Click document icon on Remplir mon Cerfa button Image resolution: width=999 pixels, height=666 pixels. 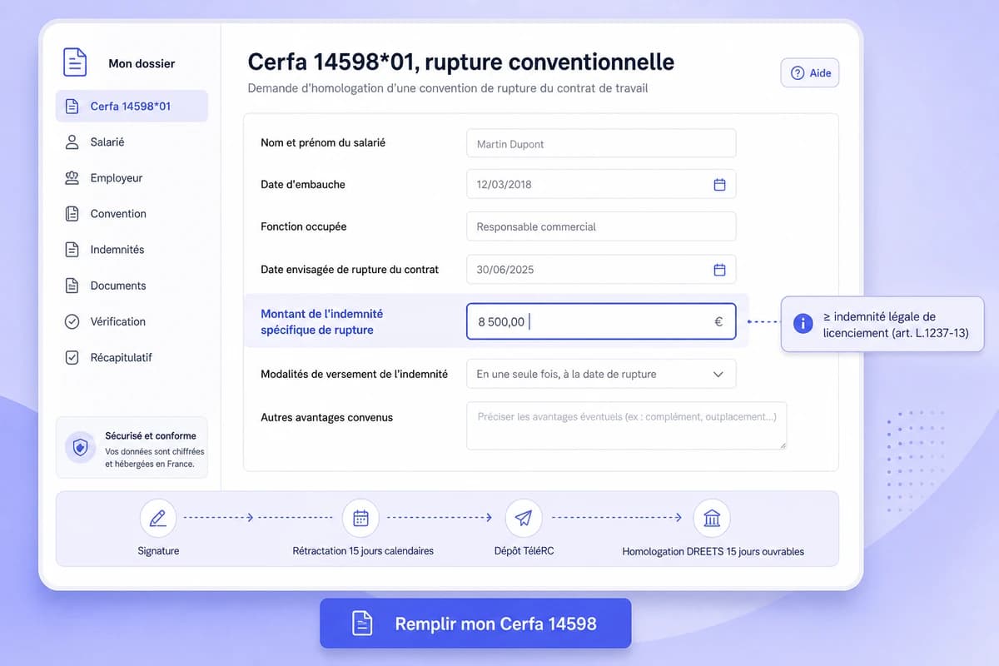click(x=362, y=624)
